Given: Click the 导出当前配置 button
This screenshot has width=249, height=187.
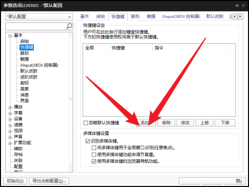Looking at the screenshot, I should tap(49, 181).
